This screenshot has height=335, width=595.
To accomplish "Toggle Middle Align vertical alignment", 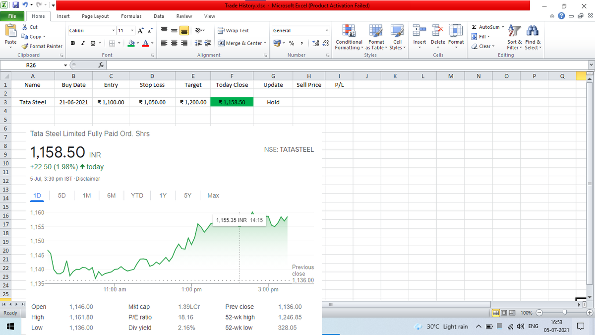I will pos(174,30).
